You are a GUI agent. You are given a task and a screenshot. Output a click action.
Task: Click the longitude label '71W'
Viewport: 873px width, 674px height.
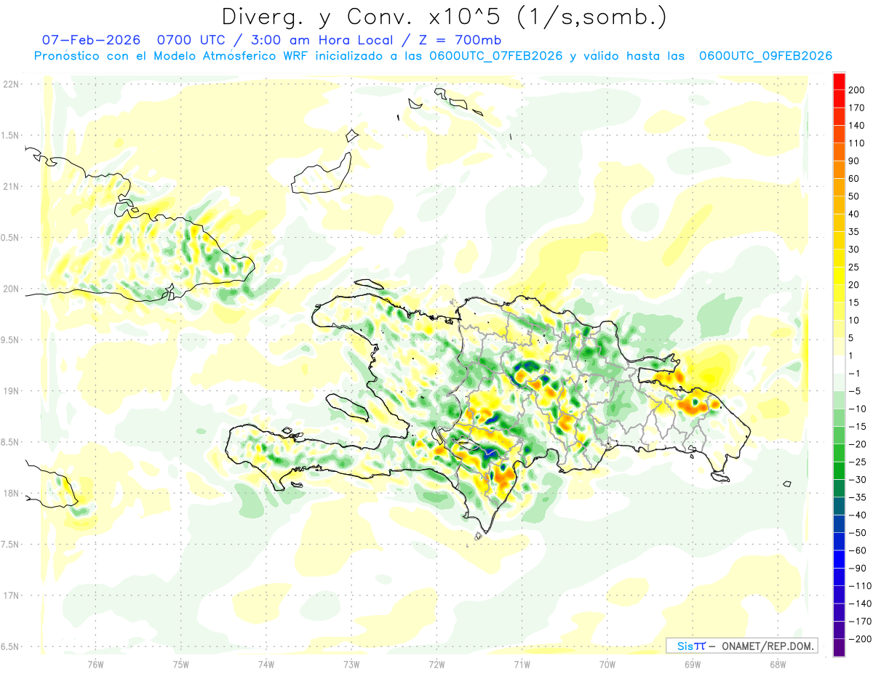tap(522, 664)
